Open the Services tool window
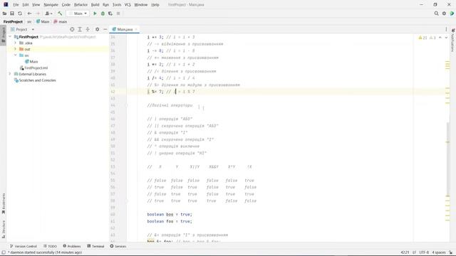Screen dimensions: 456x256 (118, 246)
